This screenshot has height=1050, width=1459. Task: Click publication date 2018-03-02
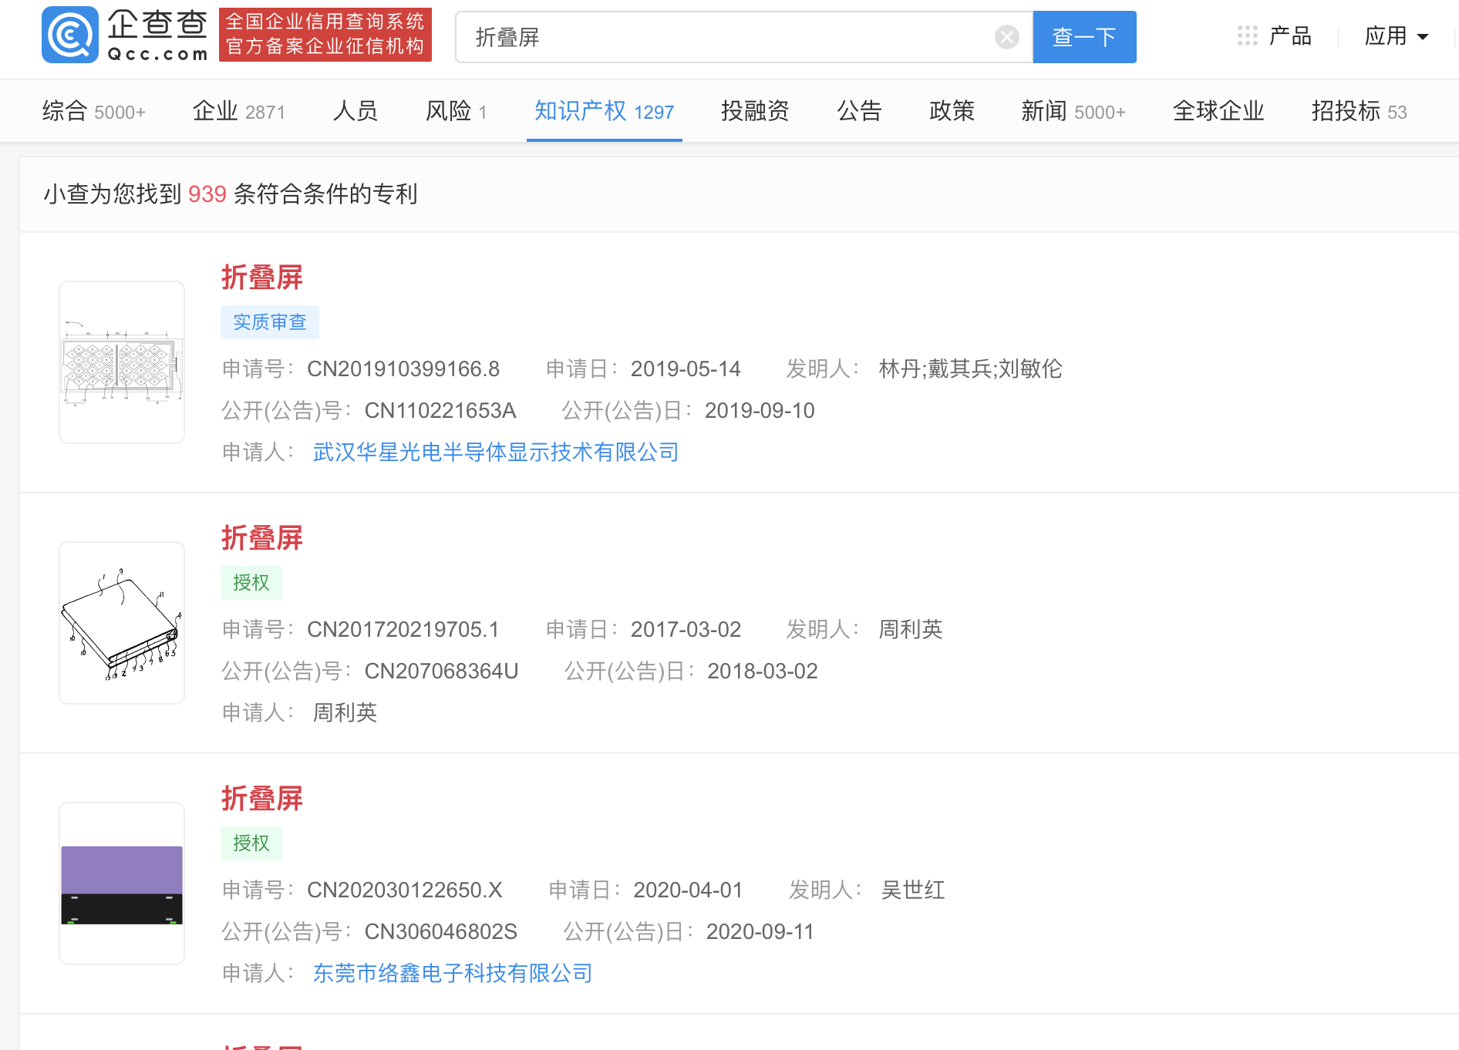tap(763, 671)
